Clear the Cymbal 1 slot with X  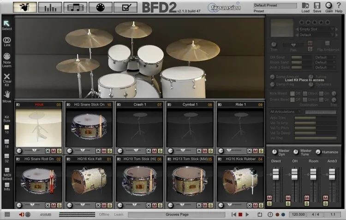point(199,151)
